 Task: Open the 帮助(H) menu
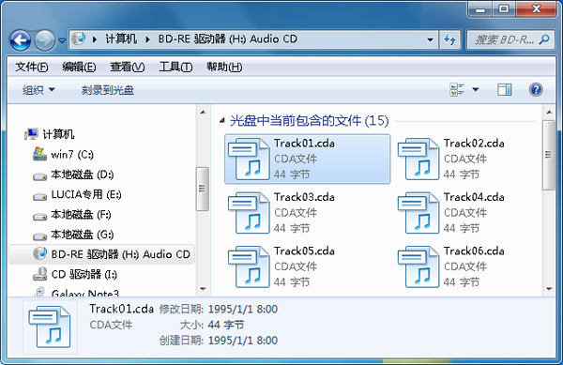coord(224,67)
